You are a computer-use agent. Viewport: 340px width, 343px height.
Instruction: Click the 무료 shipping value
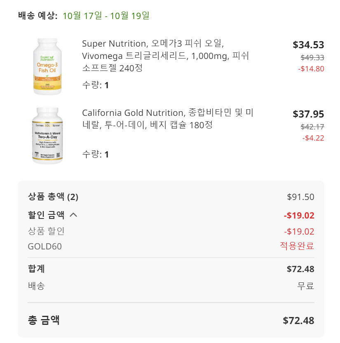pos(306,286)
